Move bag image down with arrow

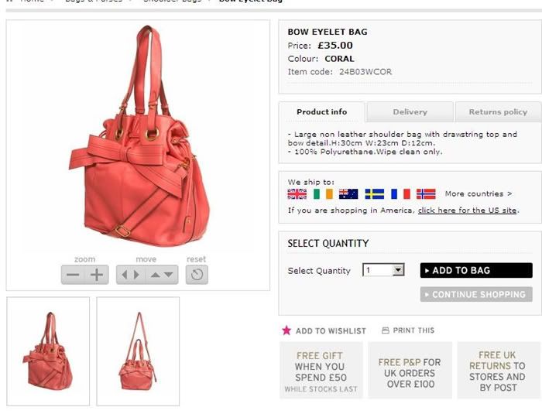[169, 275]
